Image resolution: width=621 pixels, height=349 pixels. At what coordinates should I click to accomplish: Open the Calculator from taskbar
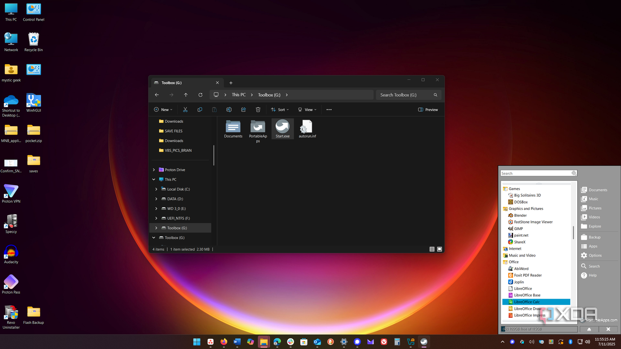397,342
